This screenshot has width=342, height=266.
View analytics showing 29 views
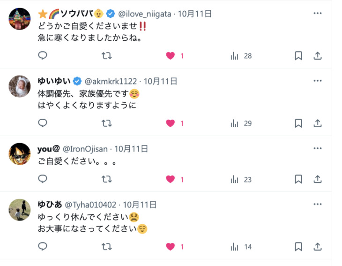point(241,123)
